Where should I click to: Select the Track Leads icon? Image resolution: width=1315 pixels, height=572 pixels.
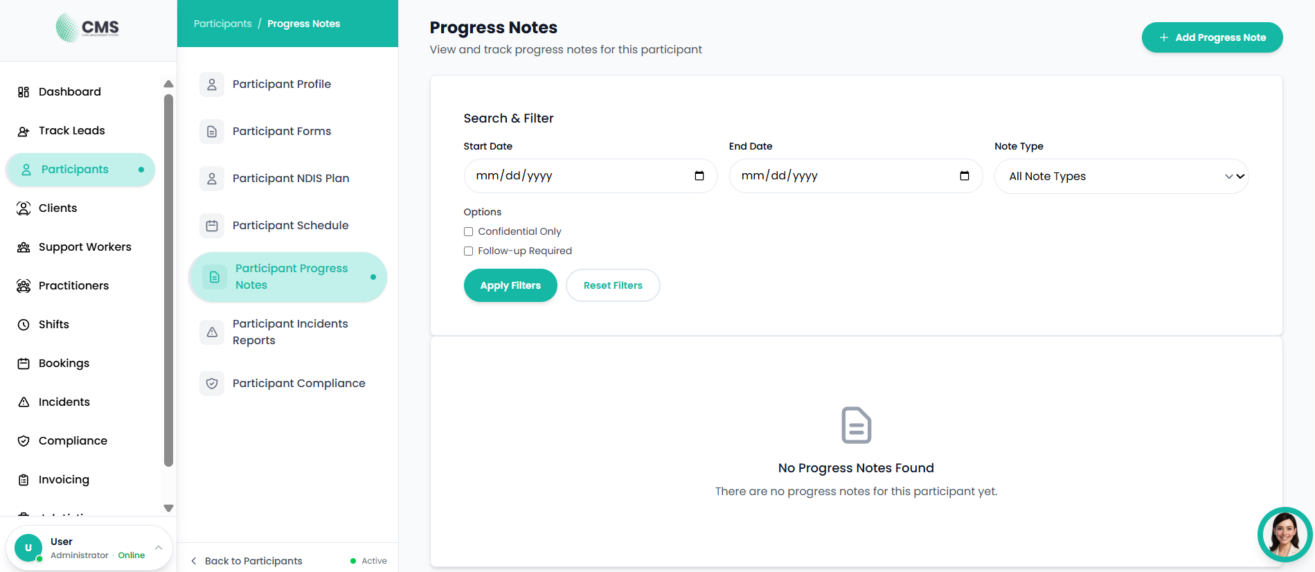[24, 130]
